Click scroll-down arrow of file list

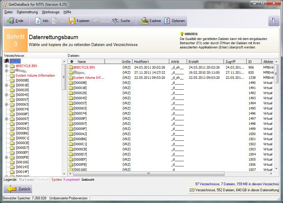pyautogui.click(x=276, y=169)
